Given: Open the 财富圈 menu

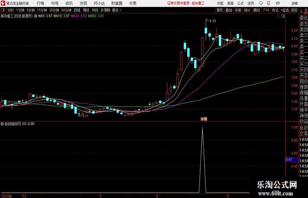Looking at the screenshot, I should tap(117, 3).
